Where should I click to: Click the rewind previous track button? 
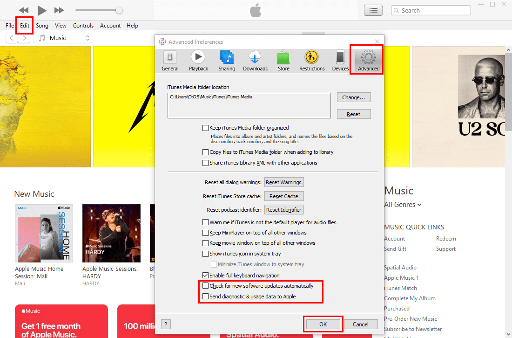tap(24, 10)
